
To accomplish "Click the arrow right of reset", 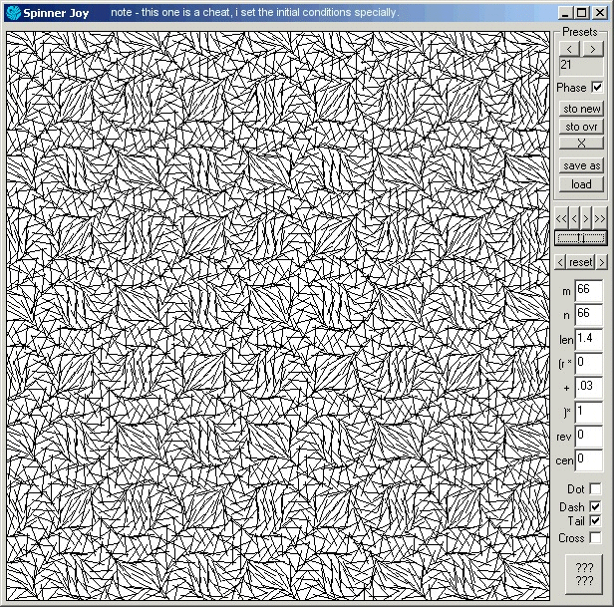I will (601, 262).
